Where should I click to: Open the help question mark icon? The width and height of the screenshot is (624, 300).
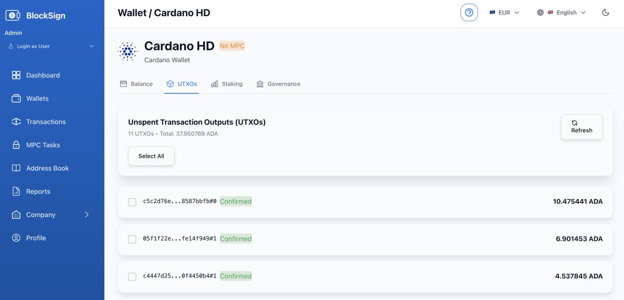point(469,12)
